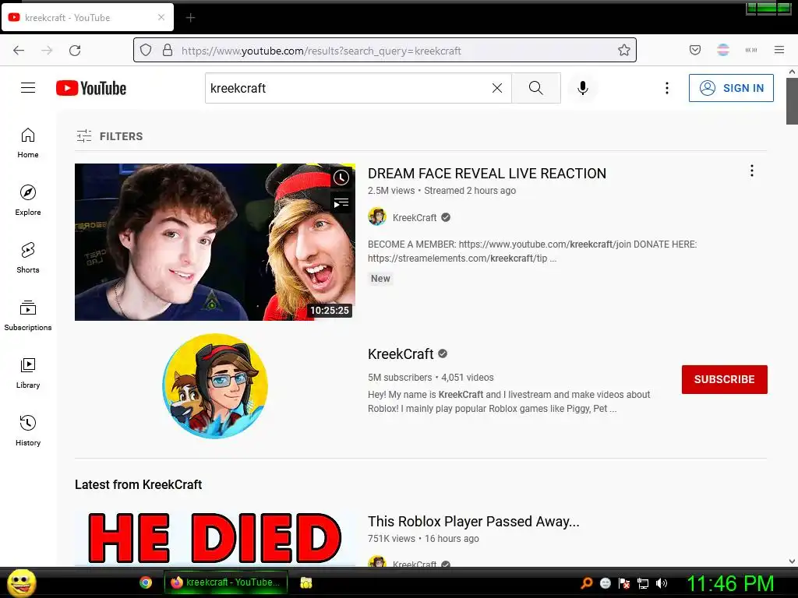Open Firefox tracking protection shield
The image size is (798, 598).
pyautogui.click(x=146, y=50)
